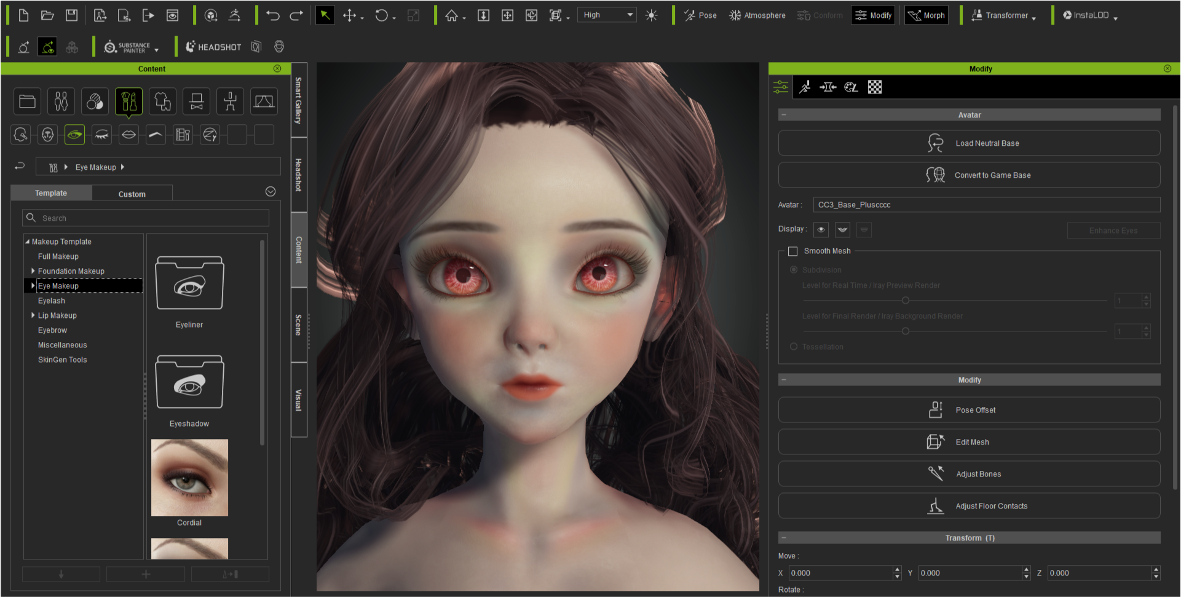The image size is (1181, 597).
Task: Expand the Eye Makeup tree node
Action: coord(33,285)
